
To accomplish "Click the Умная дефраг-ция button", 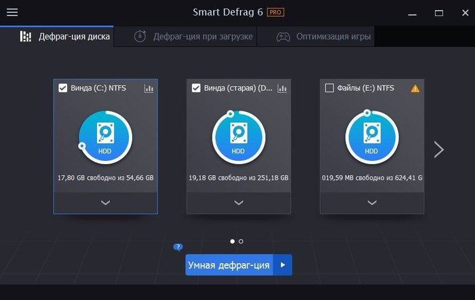I will point(229,265).
